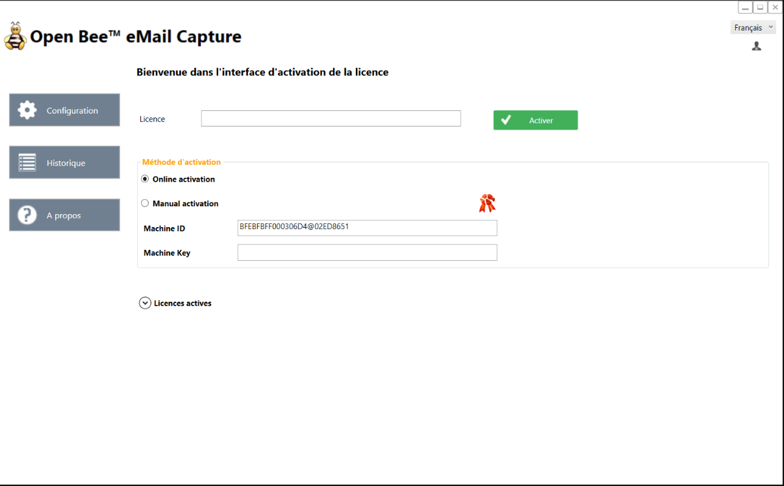The image size is (784, 486).
Task: Open the Historique menu
Action: pyautogui.click(x=64, y=162)
